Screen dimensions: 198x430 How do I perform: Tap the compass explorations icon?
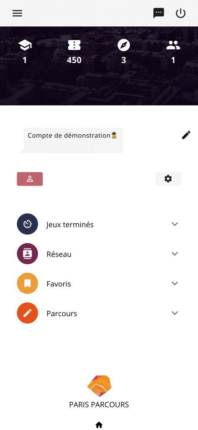(123, 45)
